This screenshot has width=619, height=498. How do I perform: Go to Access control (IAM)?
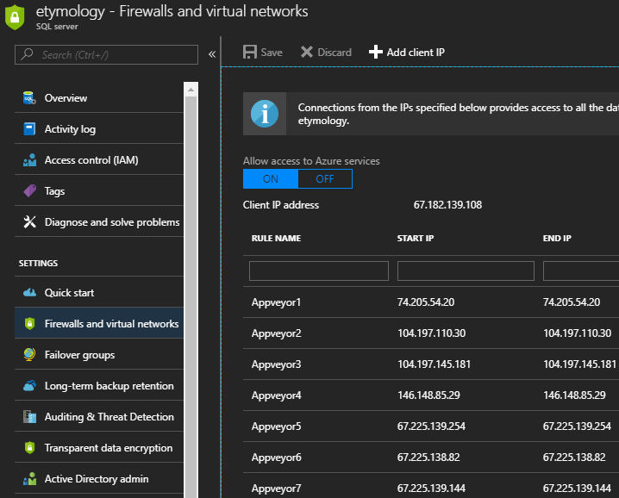[99, 159]
